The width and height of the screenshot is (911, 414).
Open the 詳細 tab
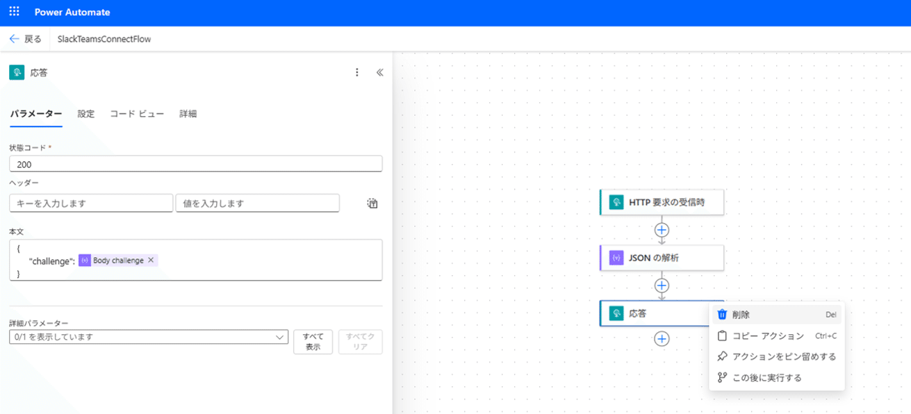(x=188, y=114)
